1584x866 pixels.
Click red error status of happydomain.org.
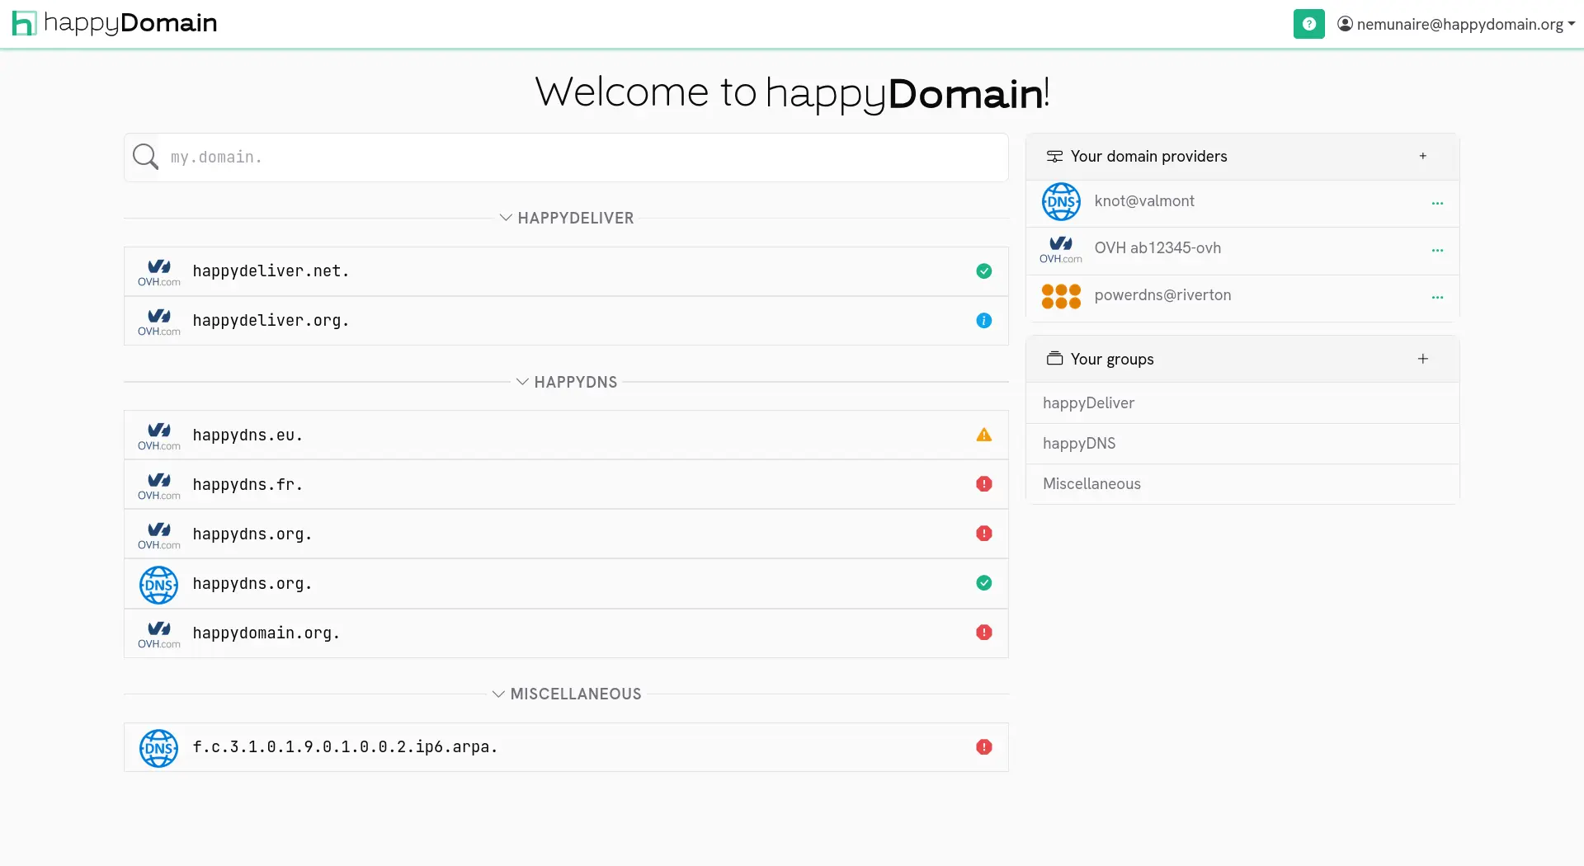pos(983,633)
